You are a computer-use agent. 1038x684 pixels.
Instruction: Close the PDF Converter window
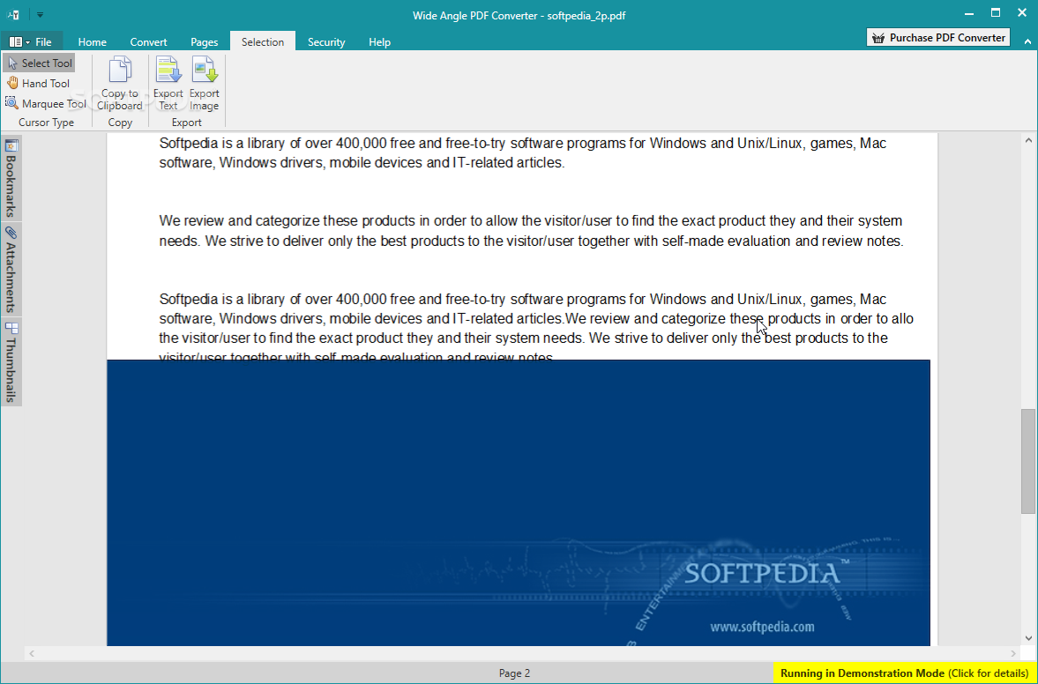tap(1022, 13)
